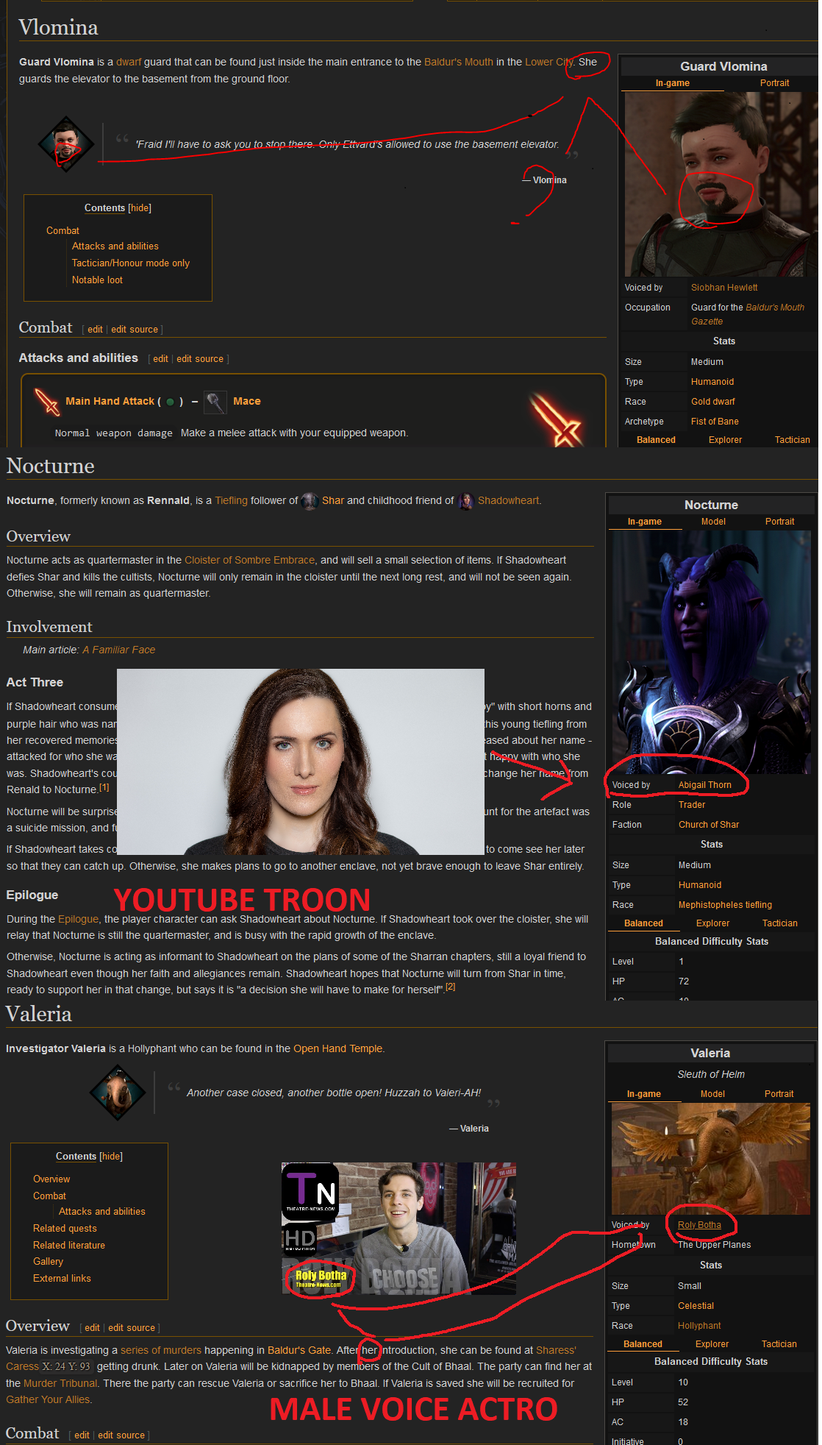Open Valeria's in-game hollyphant image
The height and width of the screenshot is (1445, 822).
coord(710,1159)
